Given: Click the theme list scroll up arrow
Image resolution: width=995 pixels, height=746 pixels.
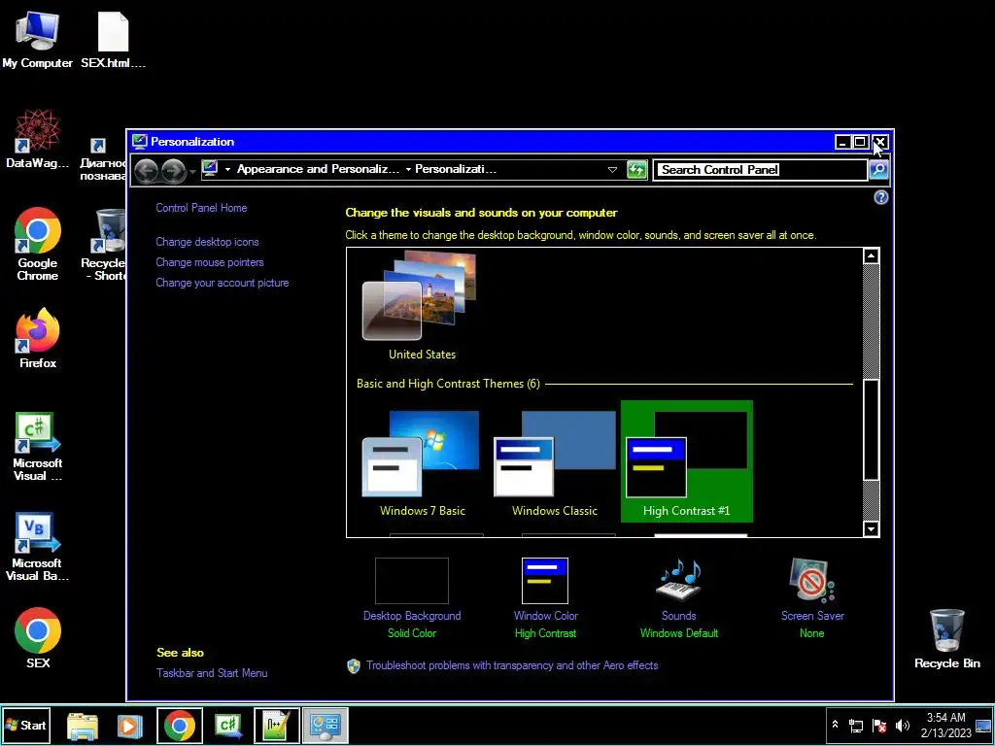Looking at the screenshot, I should (x=872, y=256).
